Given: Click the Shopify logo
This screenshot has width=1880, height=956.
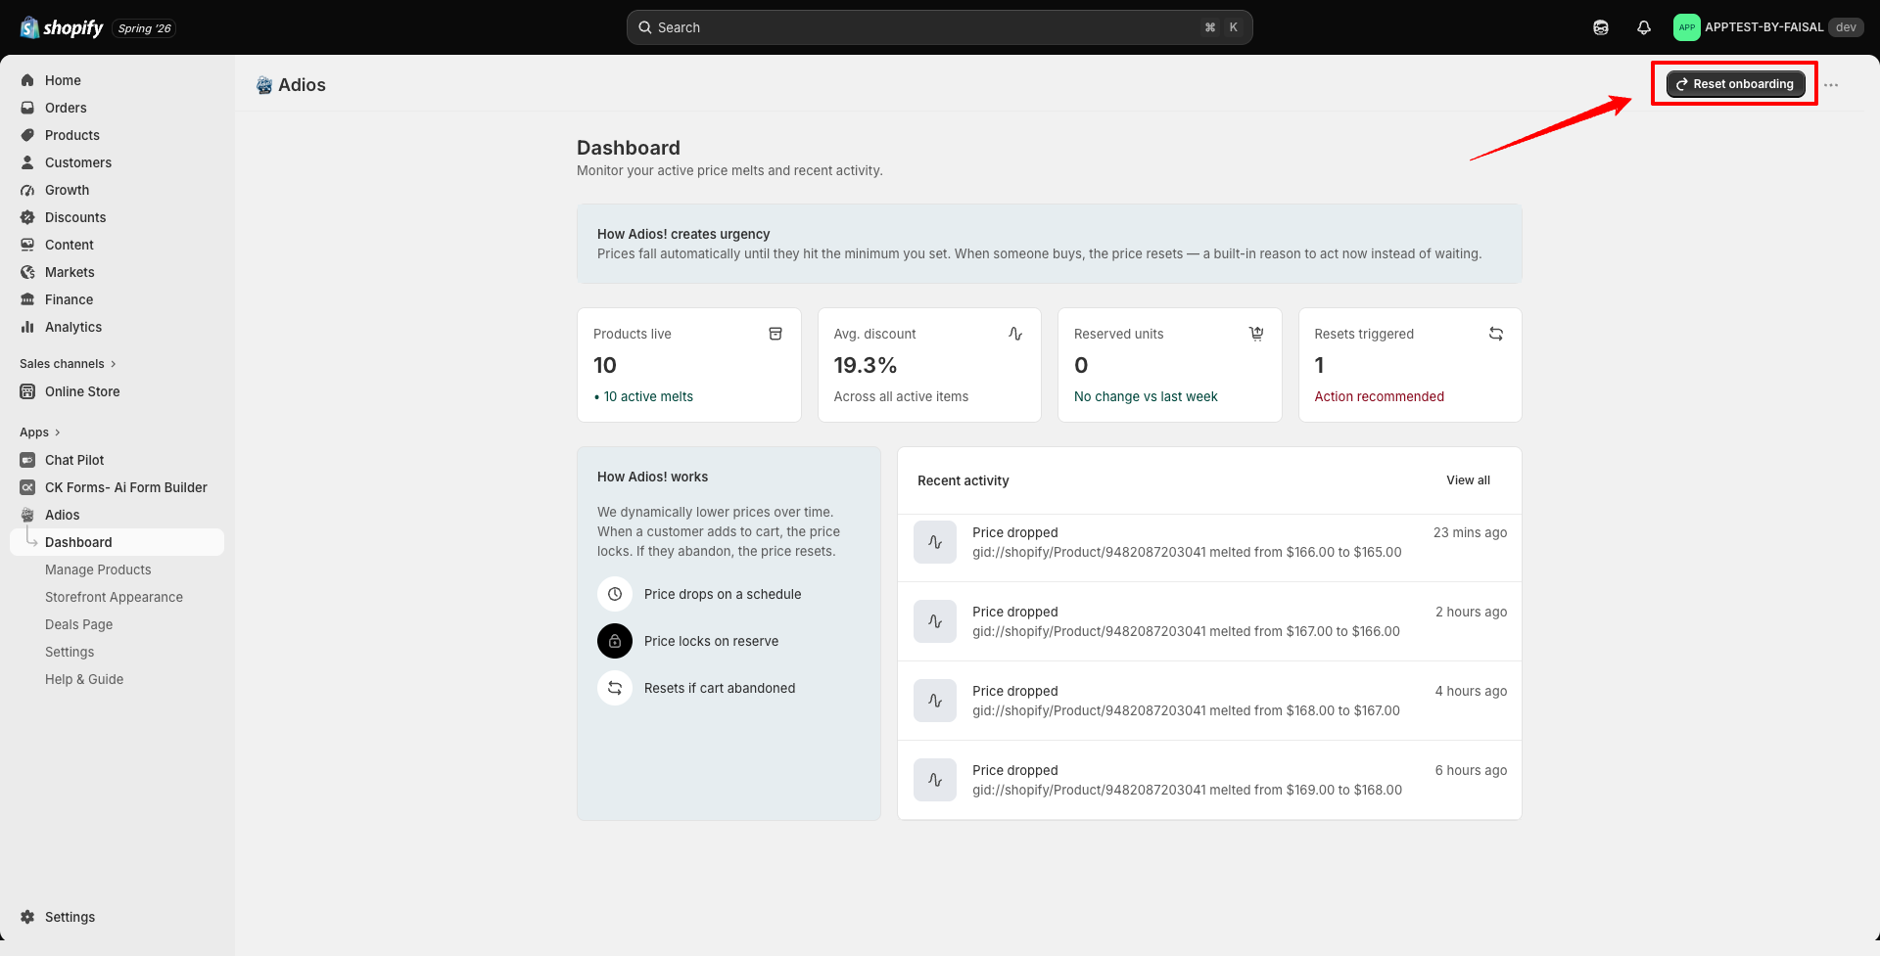Looking at the screenshot, I should click(62, 27).
